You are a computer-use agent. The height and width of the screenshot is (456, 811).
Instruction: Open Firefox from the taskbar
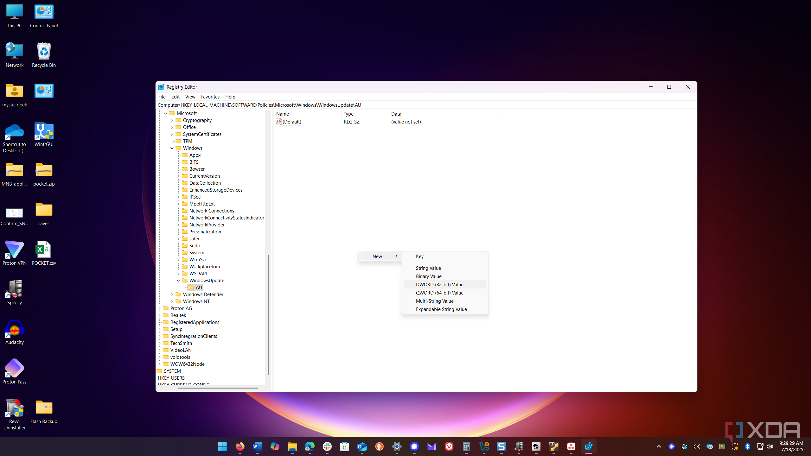240,446
